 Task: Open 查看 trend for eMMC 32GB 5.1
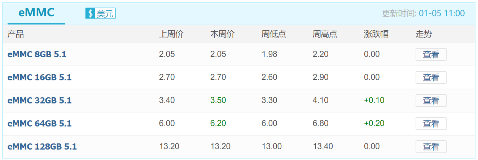coord(431,101)
